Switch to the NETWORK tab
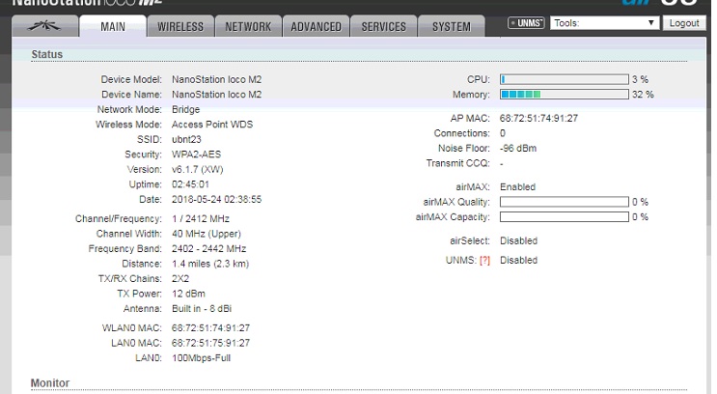The height and width of the screenshot is (394, 717). (x=248, y=26)
